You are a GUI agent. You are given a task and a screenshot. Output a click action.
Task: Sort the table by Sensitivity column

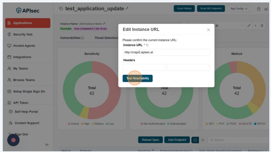(x=153, y=151)
